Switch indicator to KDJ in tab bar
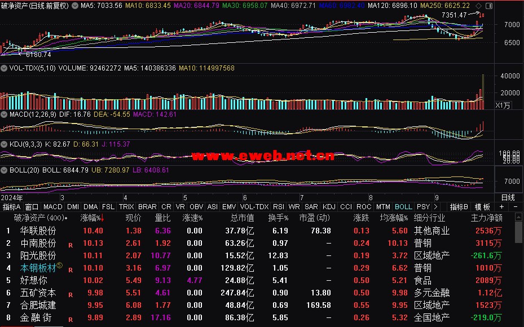The width and height of the screenshot is (524, 327). tap(329, 207)
